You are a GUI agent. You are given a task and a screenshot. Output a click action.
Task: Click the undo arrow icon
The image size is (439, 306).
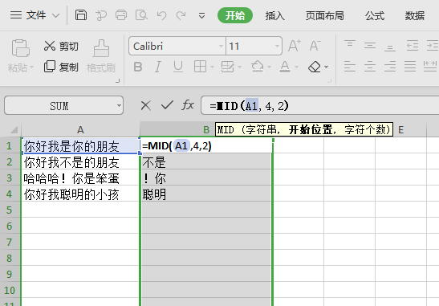[161, 15]
